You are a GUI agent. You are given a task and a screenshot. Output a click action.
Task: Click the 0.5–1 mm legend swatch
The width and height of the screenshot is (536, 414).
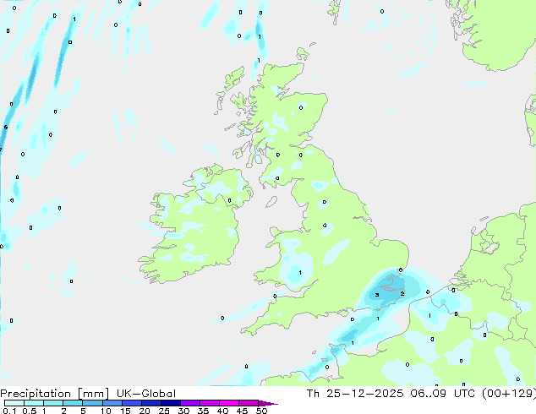coord(34,403)
